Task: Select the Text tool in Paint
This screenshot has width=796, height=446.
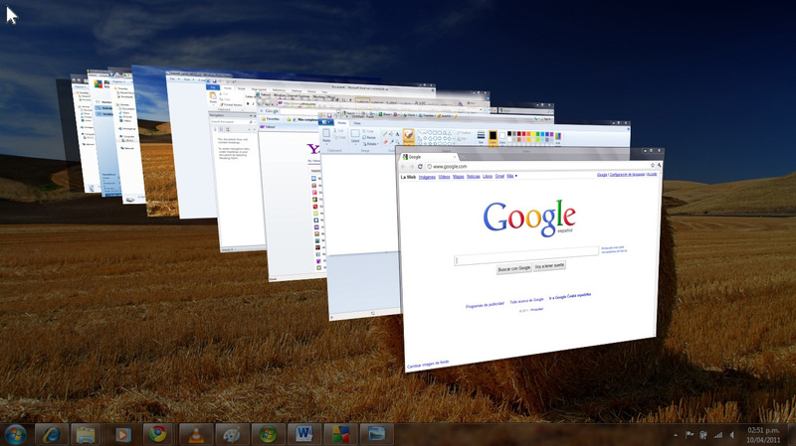Action: click(x=397, y=134)
